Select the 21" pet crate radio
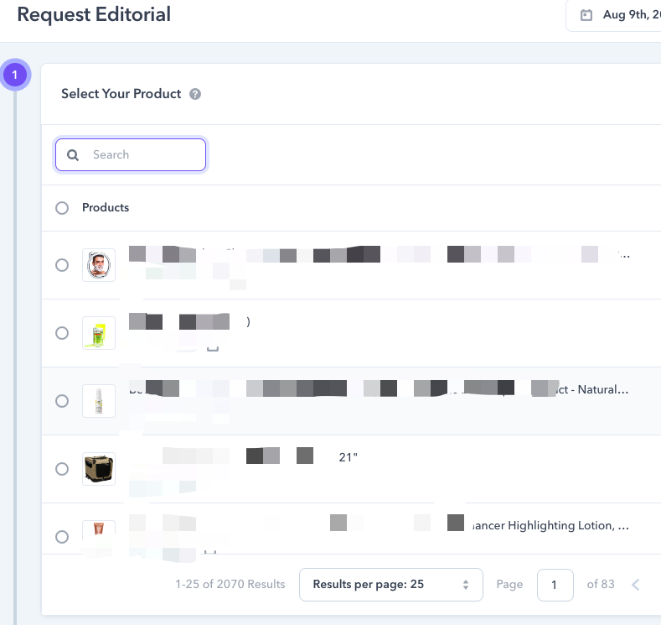 pos(62,469)
